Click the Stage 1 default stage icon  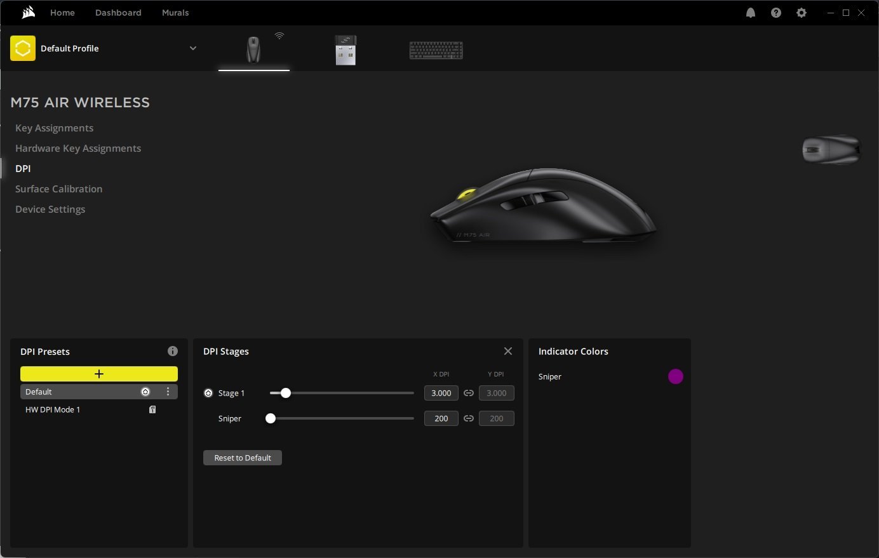[208, 393]
